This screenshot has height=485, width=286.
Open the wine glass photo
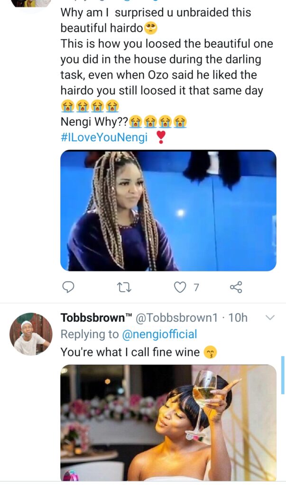(168, 422)
